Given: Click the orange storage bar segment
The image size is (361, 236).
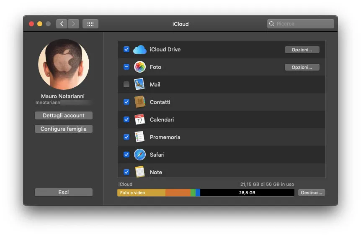Looking at the screenshot, I should (x=178, y=193).
